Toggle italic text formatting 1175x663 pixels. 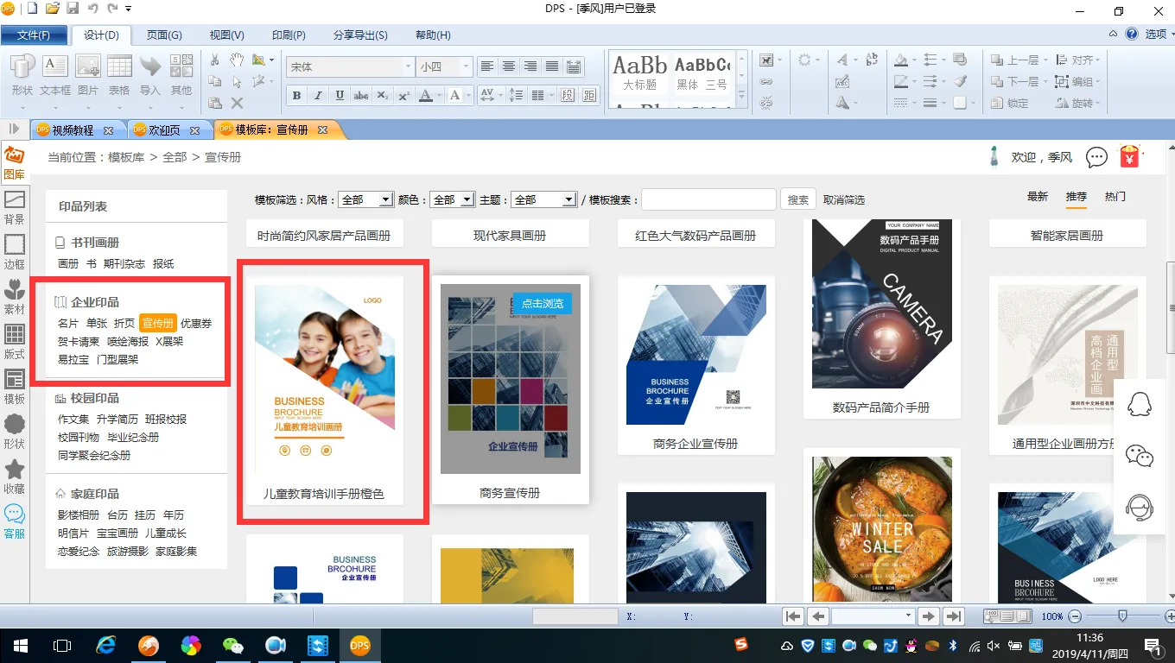[318, 95]
